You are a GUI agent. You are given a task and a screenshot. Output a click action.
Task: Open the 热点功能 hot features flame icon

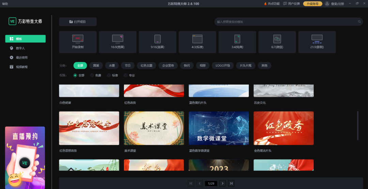coord(265,4)
